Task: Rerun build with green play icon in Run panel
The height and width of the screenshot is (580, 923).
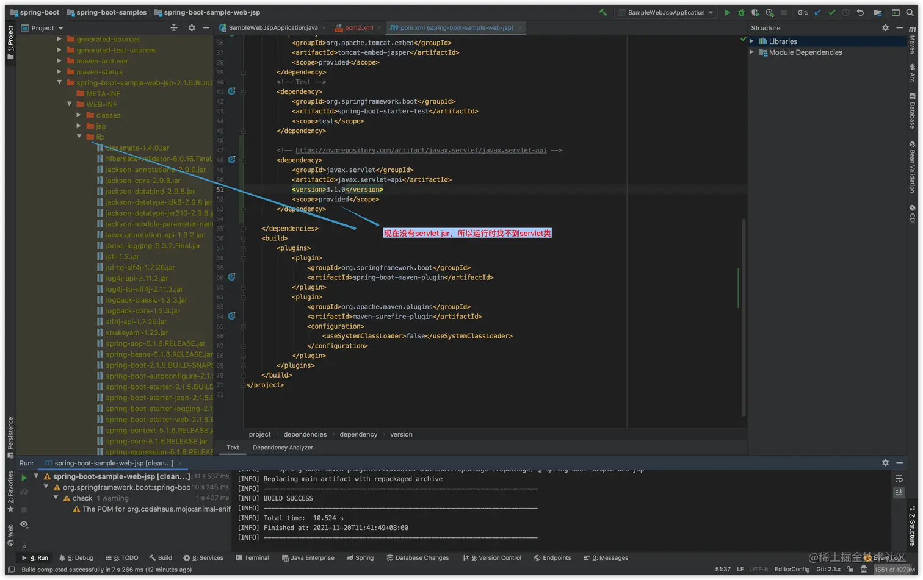Action: point(24,478)
